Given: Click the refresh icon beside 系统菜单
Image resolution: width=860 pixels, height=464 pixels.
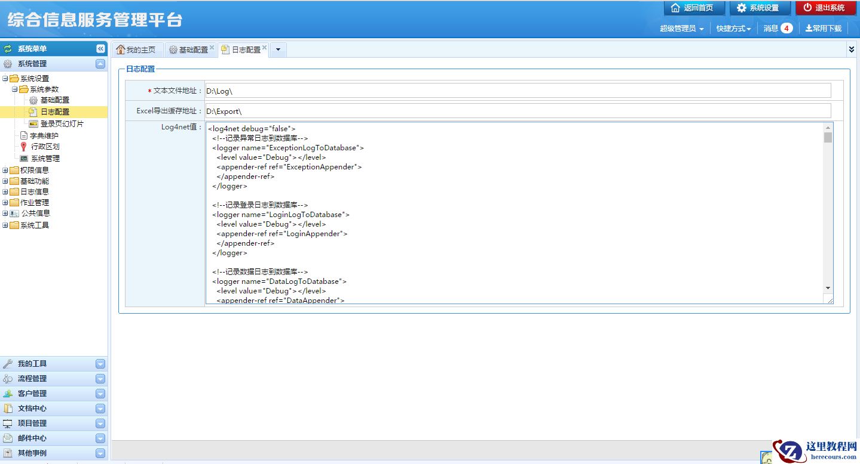Looking at the screenshot, I should click(8, 49).
